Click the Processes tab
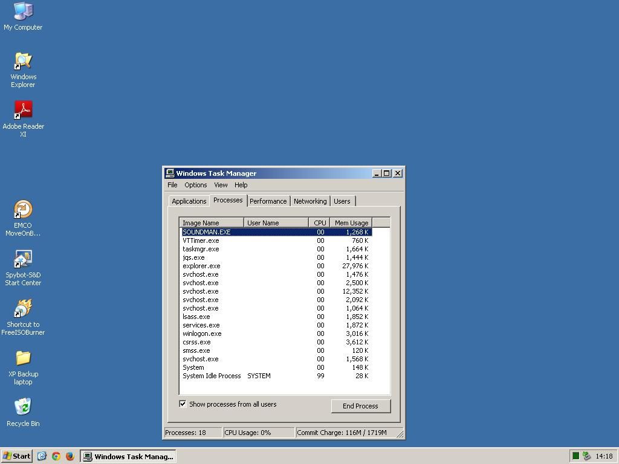Viewport: 619px width, 464px height. pyautogui.click(x=228, y=200)
